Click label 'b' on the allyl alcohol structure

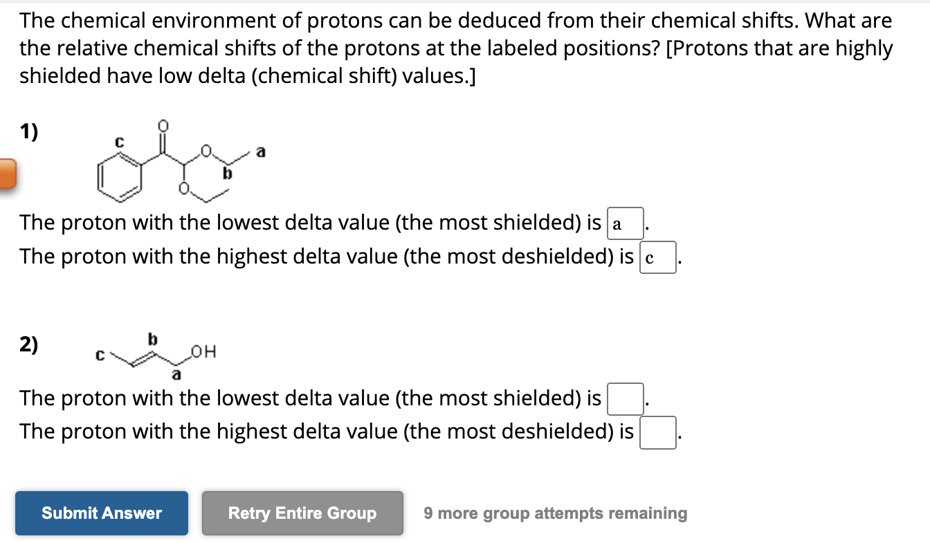pos(152,340)
